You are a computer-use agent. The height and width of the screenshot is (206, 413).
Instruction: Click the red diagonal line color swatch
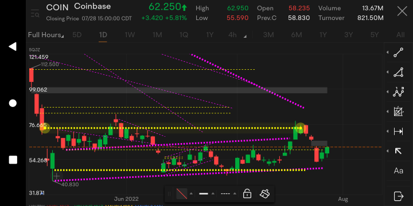[181, 194]
